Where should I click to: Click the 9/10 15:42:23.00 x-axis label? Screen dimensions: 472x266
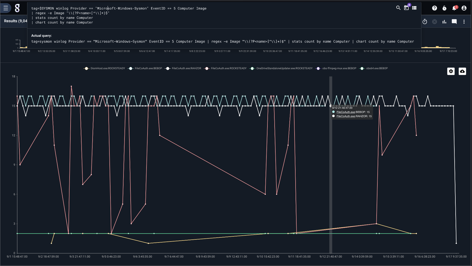coord(268,257)
